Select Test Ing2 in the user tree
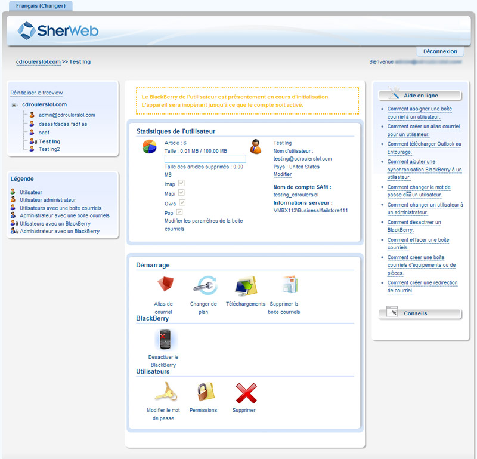 click(x=49, y=149)
